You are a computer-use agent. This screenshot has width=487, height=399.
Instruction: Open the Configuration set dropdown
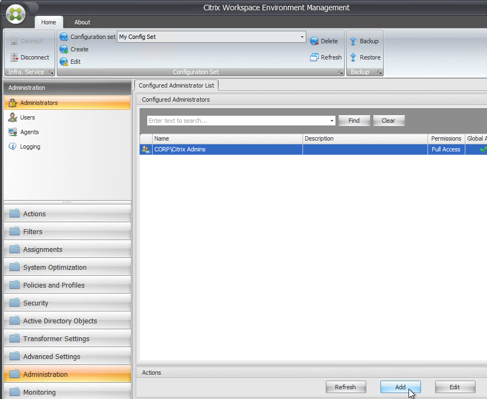click(x=302, y=37)
